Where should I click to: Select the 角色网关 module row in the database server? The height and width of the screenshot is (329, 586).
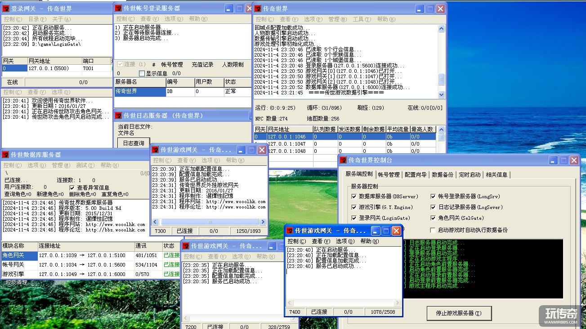90,255
